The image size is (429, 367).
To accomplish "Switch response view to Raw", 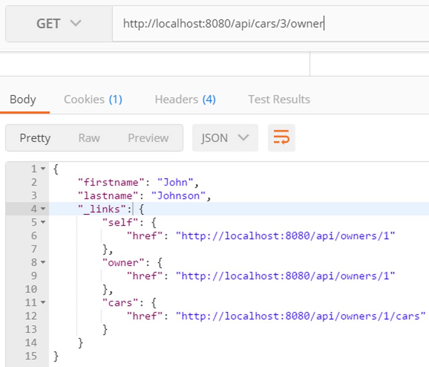I will point(89,138).
